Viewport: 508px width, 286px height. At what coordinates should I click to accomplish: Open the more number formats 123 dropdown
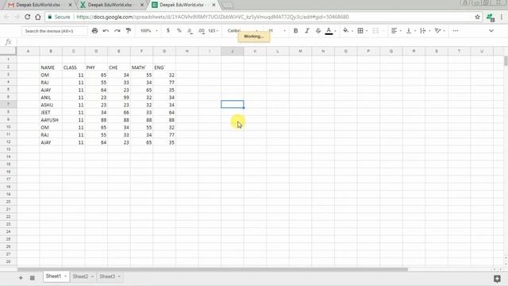tap(213, 30)
